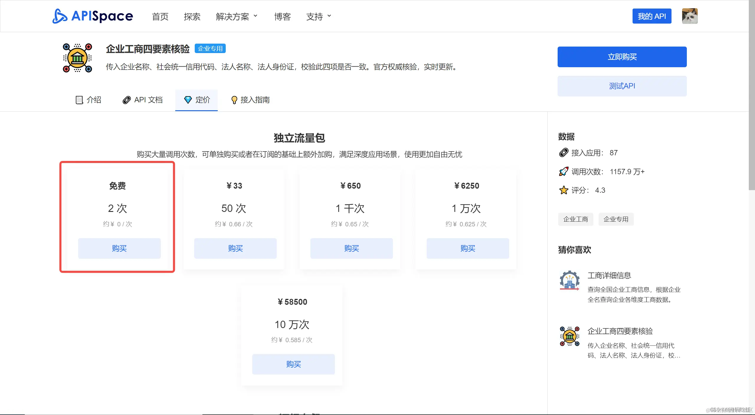Image resolution: width=755 pixels, height=415 pixels.
Task: Expand the 支持 dropdown
Action: [x=318, y=16]
